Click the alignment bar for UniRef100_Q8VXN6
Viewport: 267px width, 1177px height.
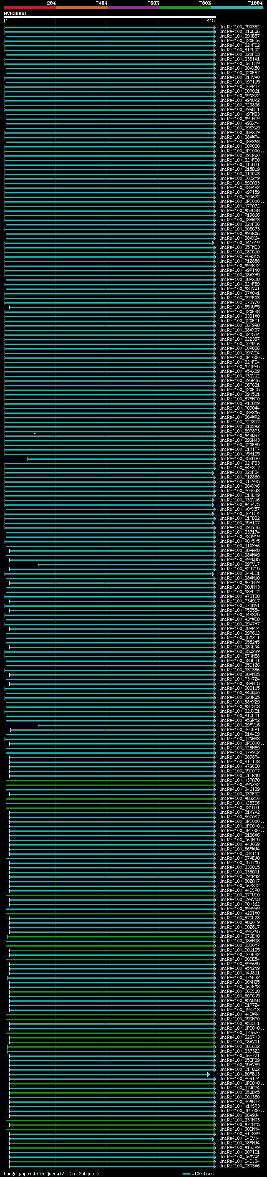point(110,486)
